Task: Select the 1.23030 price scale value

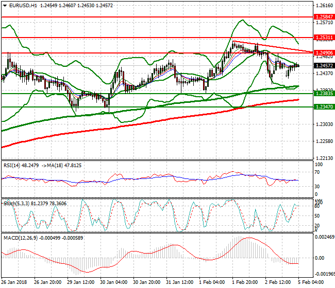Action: (324, 124)
